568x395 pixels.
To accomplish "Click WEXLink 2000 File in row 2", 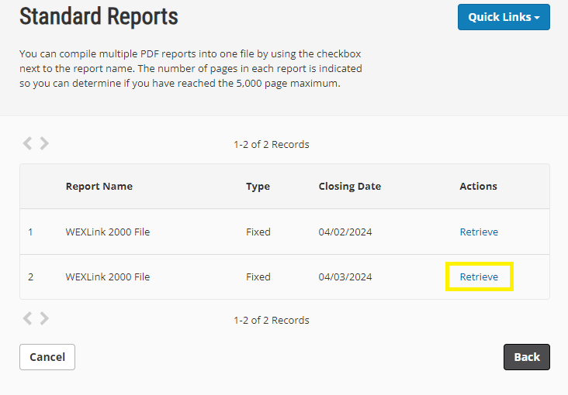I will [x=108, y=276].
